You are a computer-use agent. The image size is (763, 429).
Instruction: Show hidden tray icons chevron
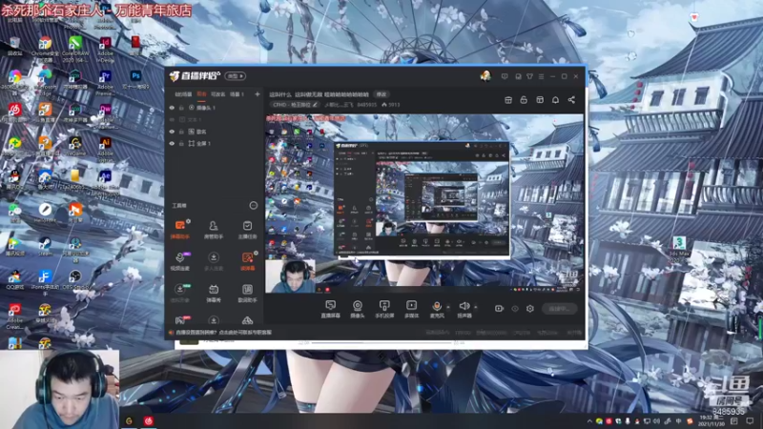pyautogui.click(x=589, y=421)
